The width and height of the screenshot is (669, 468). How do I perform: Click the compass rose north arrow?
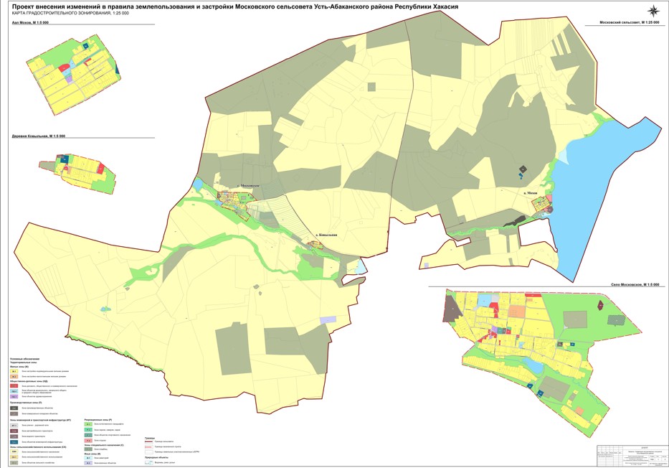coord(653,11)
